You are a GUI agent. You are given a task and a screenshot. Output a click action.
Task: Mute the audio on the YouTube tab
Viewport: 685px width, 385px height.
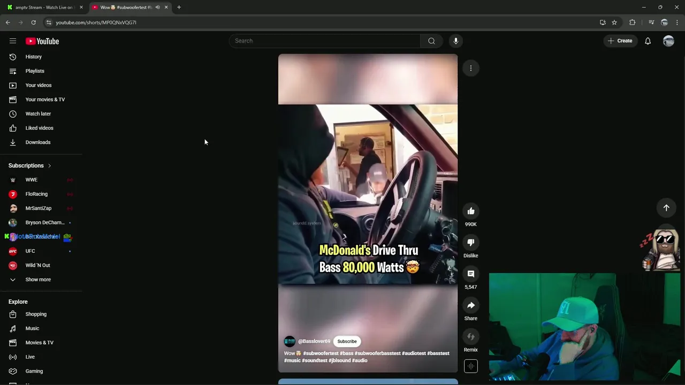[x=157, y=7]
